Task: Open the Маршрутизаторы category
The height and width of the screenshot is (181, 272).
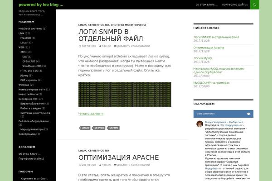Action: pos(32,129)
